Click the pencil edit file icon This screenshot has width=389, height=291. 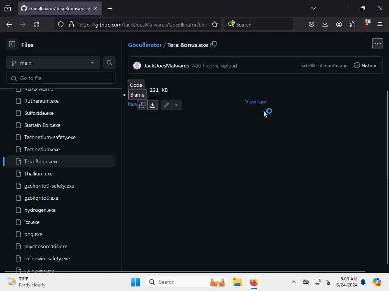click(166, 105)
